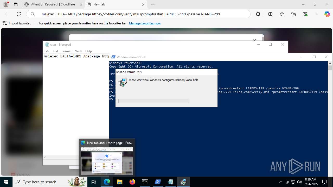Viewport: 333px width, 187px height.
Task: Open the File menu in Notepad
Action: 47,51
